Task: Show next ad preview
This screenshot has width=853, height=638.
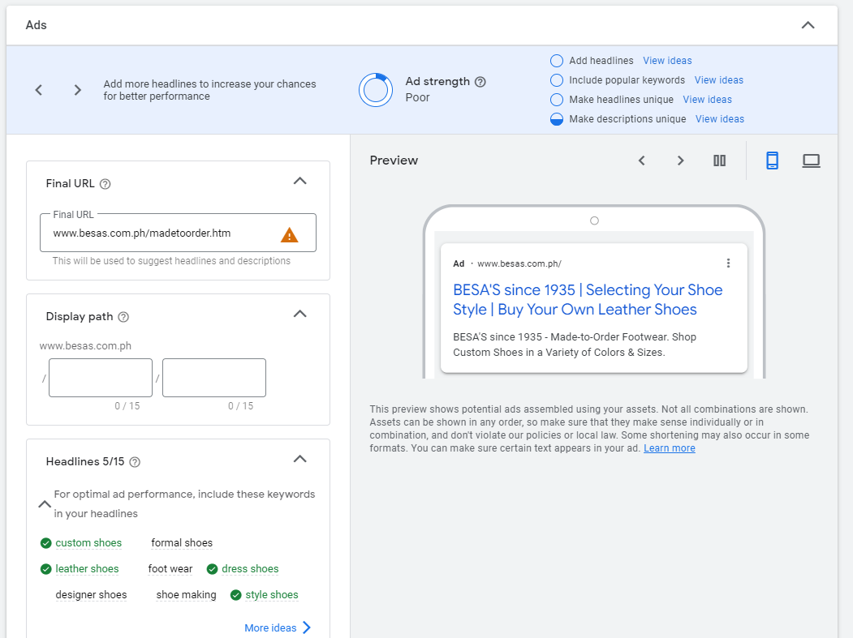Action: [x=680, y=161]
